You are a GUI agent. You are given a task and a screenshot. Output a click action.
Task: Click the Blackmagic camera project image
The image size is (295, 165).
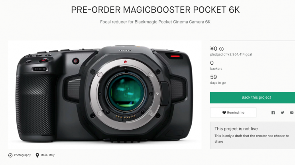[x=104, y=95]
